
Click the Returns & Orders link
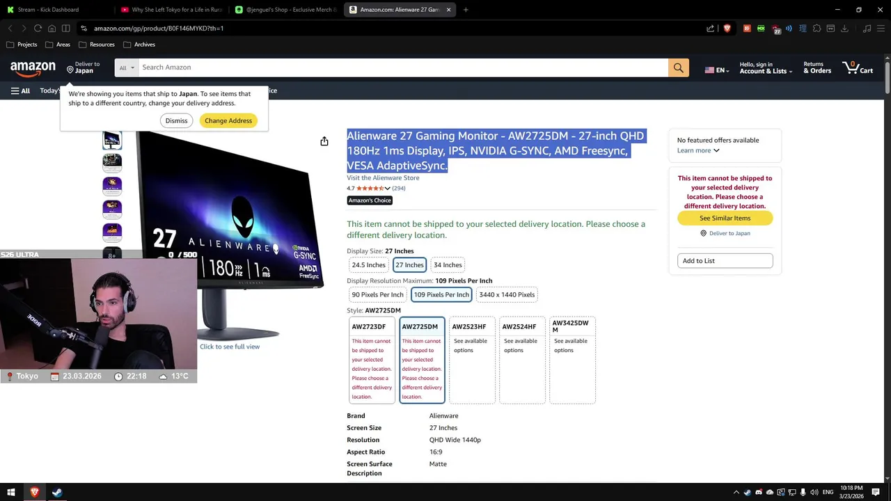[817, 67]
